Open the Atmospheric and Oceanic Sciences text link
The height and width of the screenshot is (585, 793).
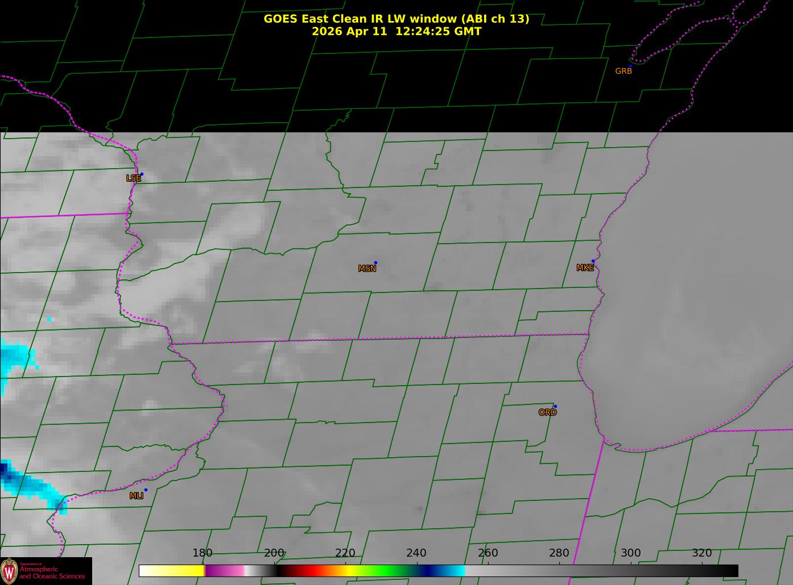coord(52,573)
